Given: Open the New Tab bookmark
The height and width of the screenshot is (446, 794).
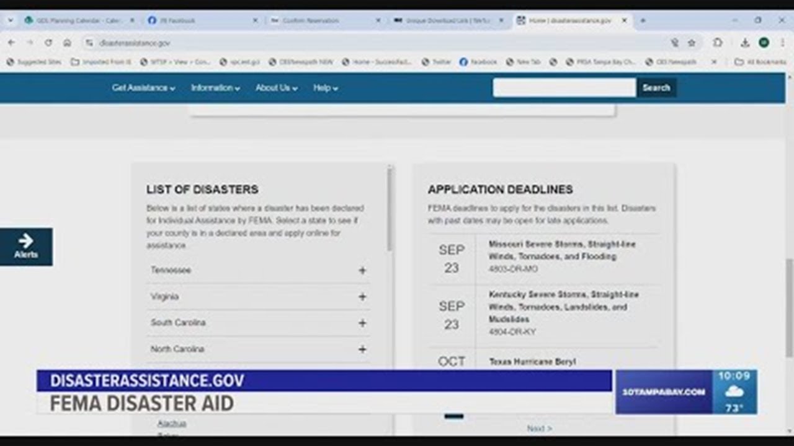Looking at the screenshot, I should tap(523, 62).
